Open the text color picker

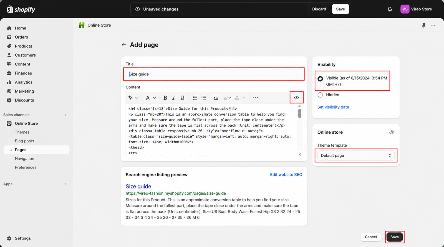240,98
